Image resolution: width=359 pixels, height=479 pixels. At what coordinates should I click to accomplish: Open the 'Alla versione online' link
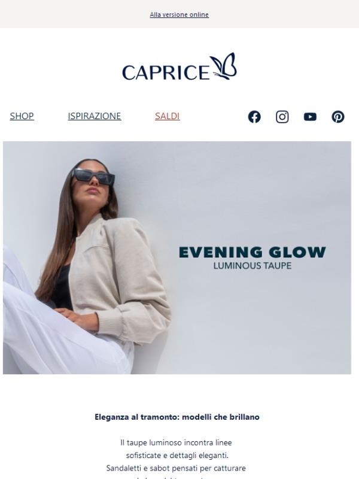[x=179, y=14]
